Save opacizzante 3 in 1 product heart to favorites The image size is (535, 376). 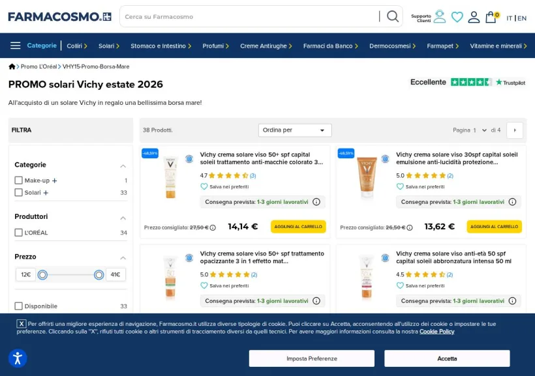point(204,285)
